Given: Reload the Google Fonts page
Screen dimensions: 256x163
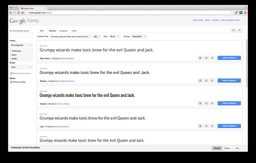Looking at the screenshot, I should [19, 12].
